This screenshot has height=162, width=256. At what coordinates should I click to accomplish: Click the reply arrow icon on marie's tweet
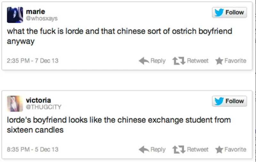click(x=144, y=61)
